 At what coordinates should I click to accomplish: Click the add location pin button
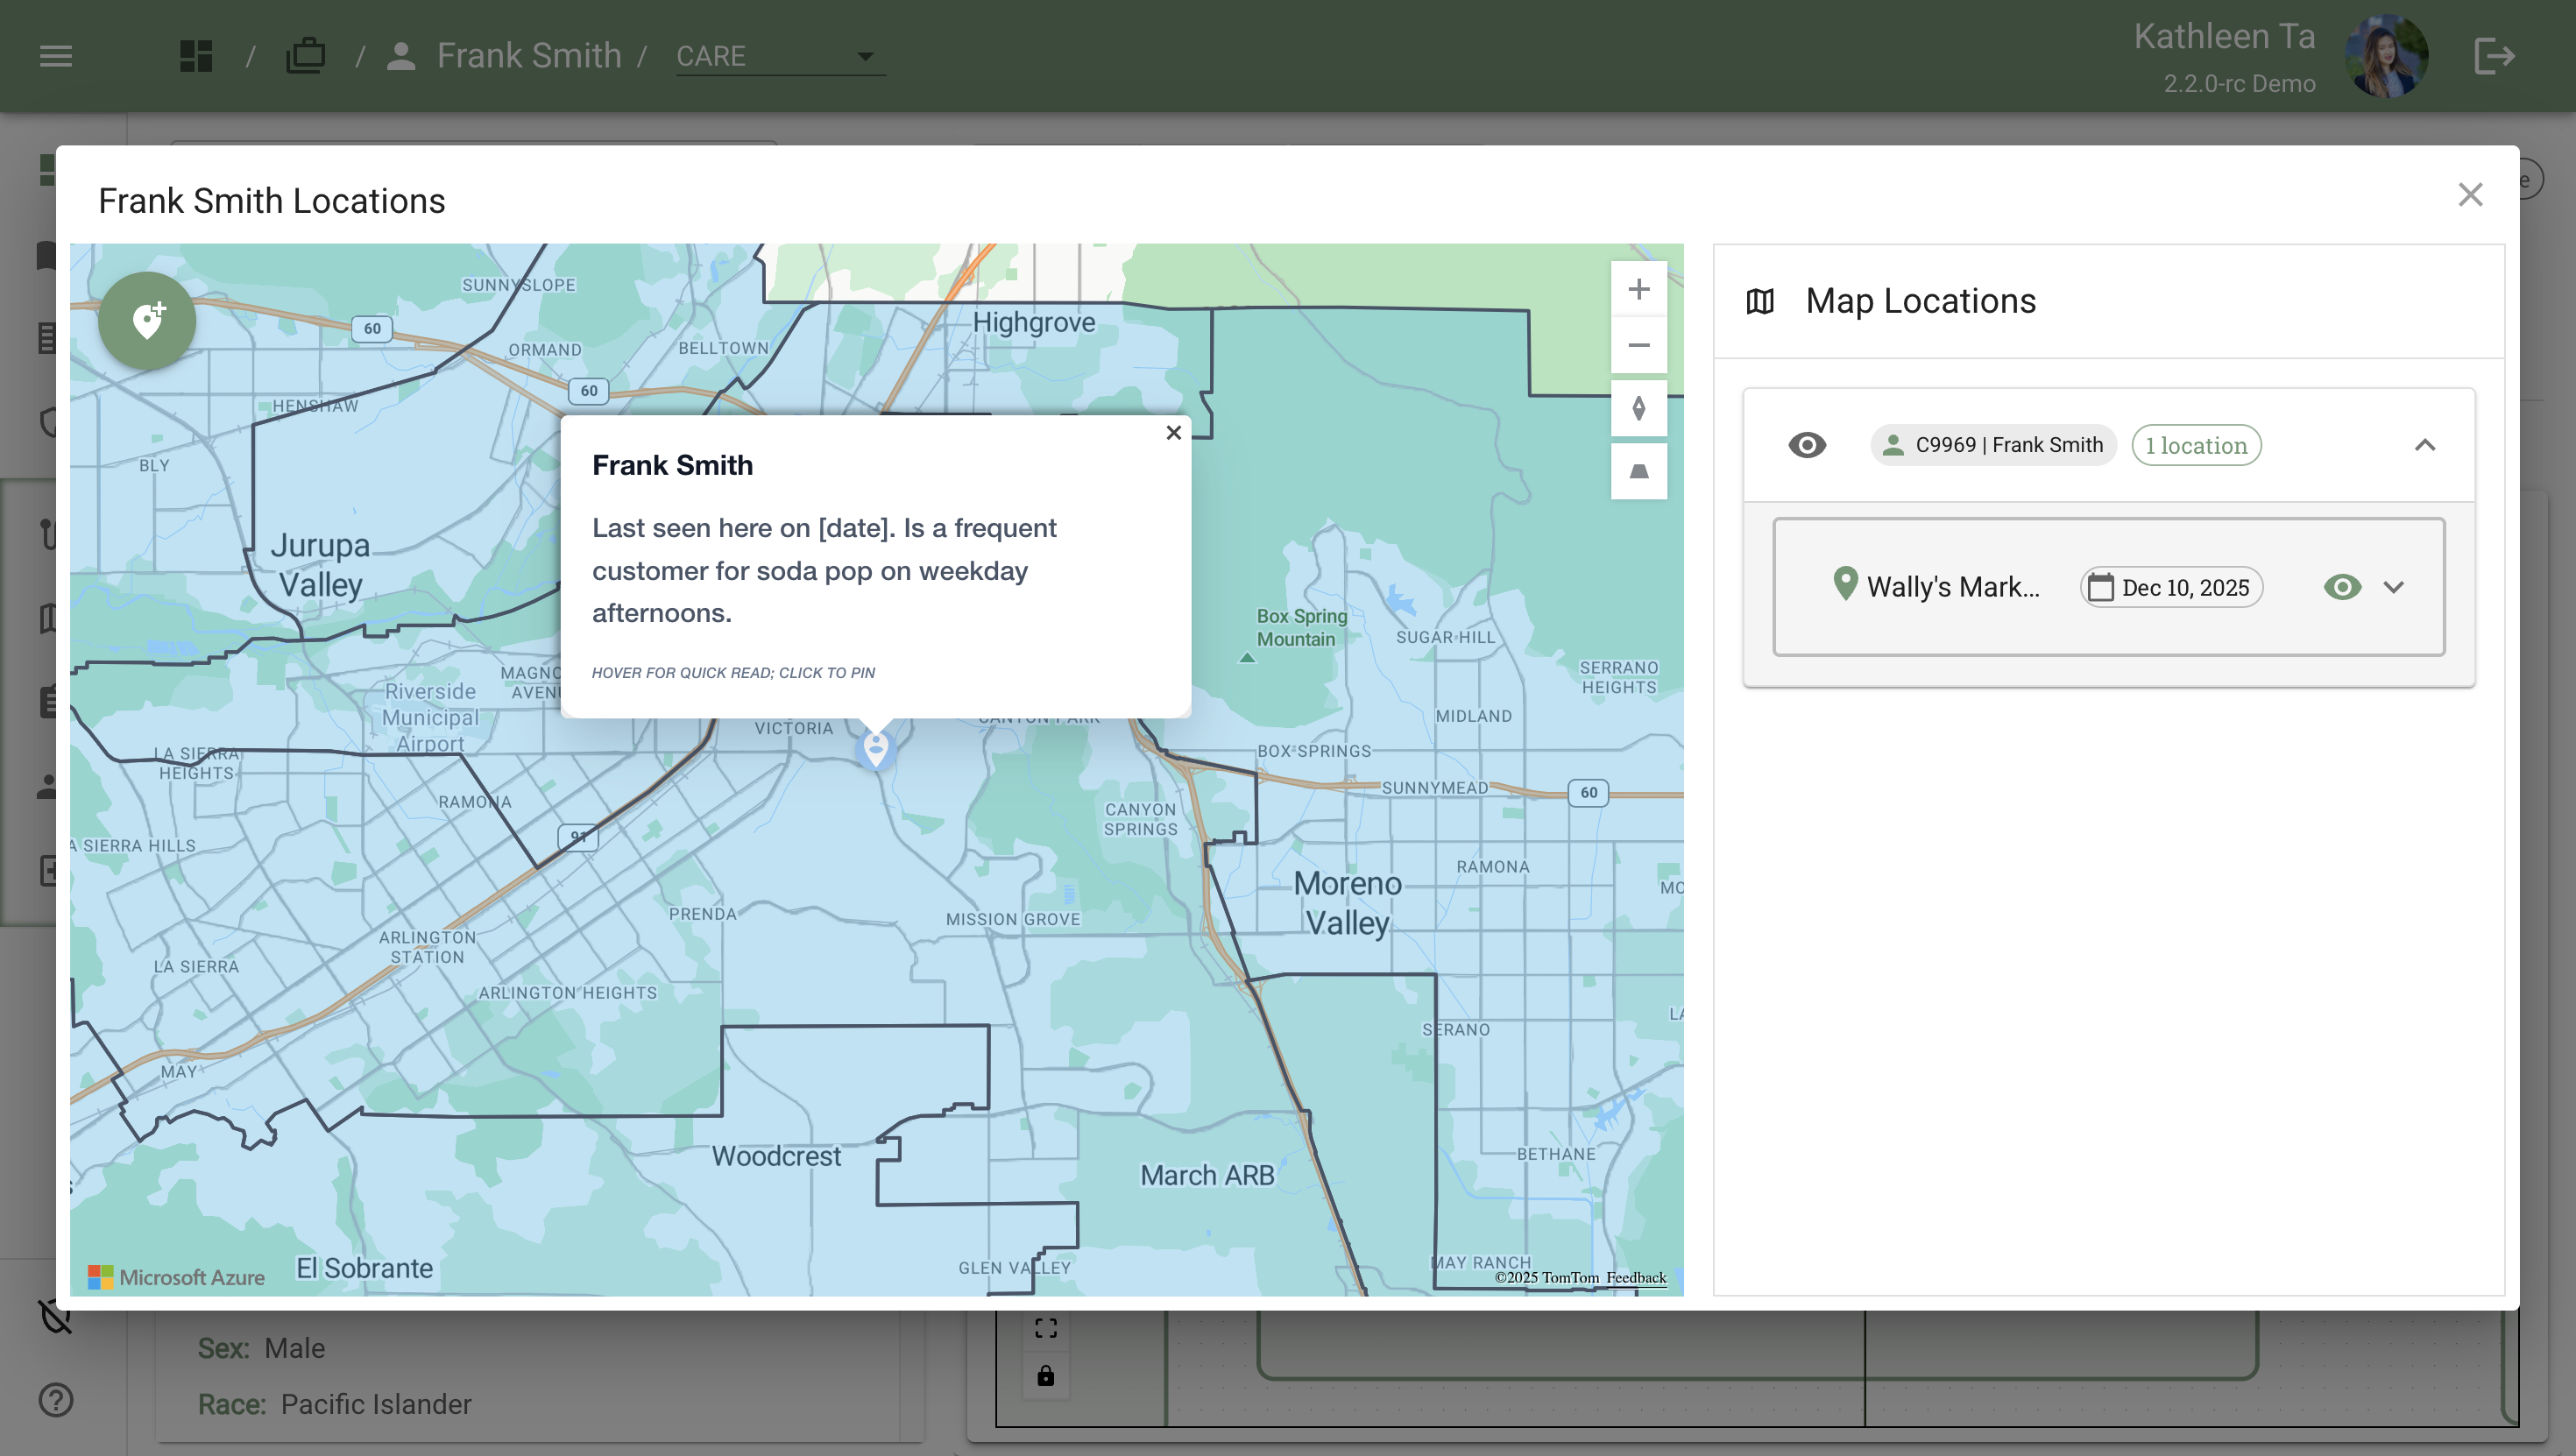point(147,321)
